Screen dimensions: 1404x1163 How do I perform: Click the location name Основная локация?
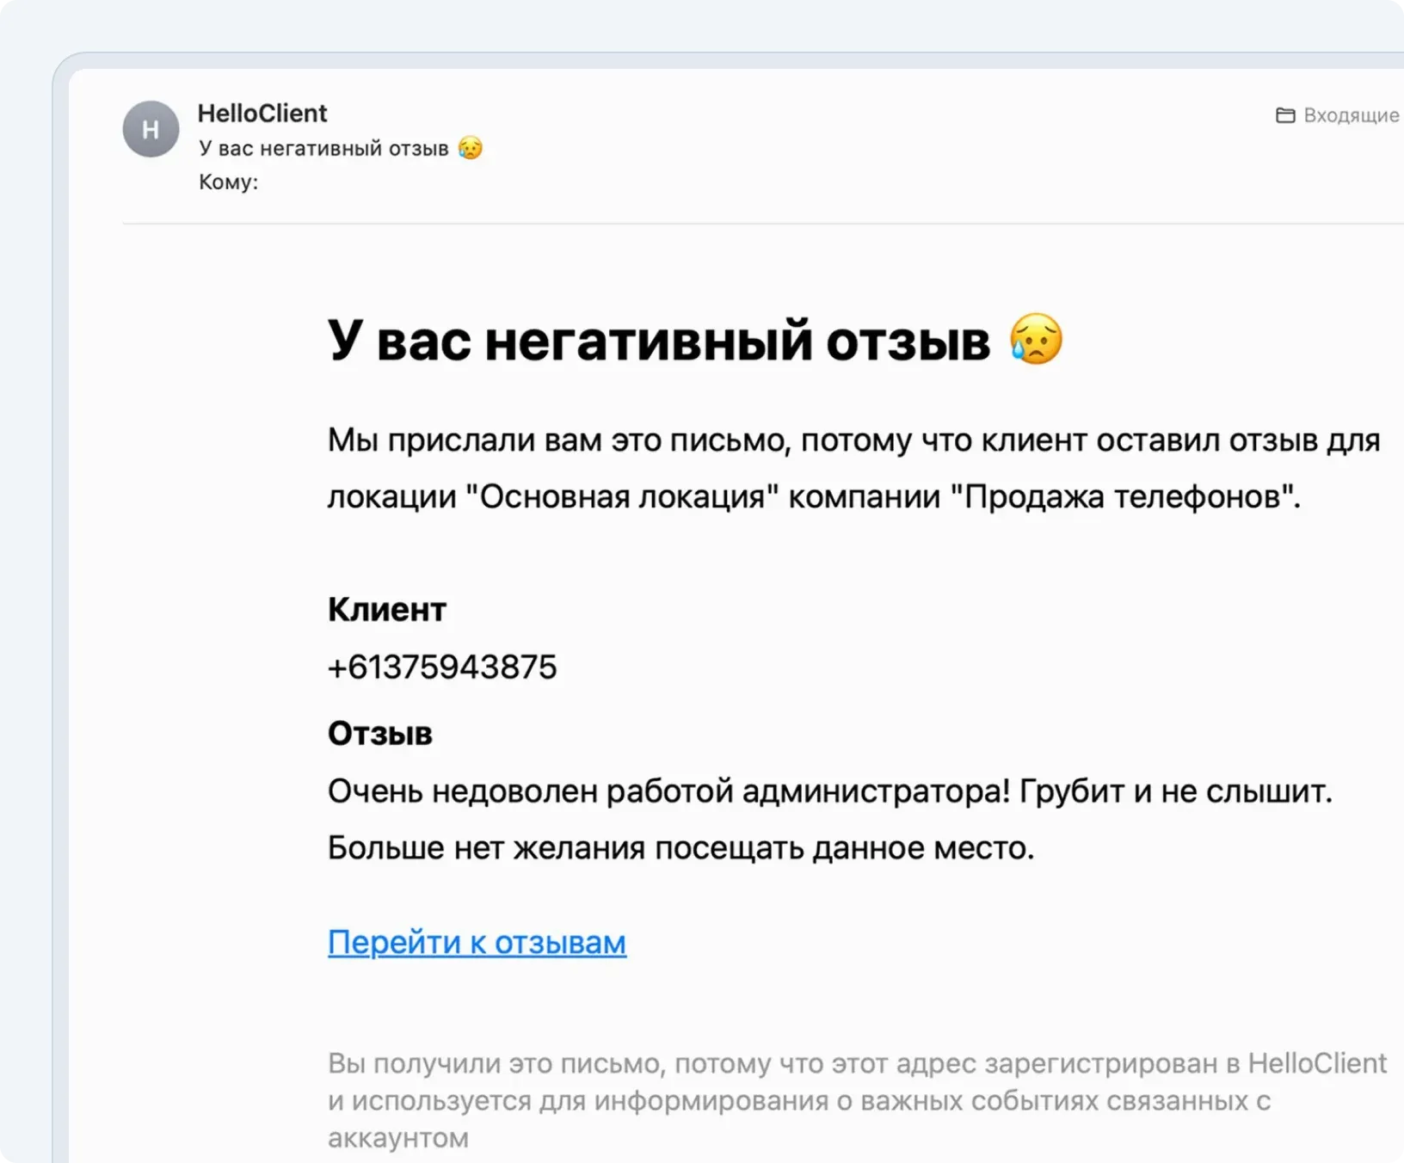coord(619,495)
